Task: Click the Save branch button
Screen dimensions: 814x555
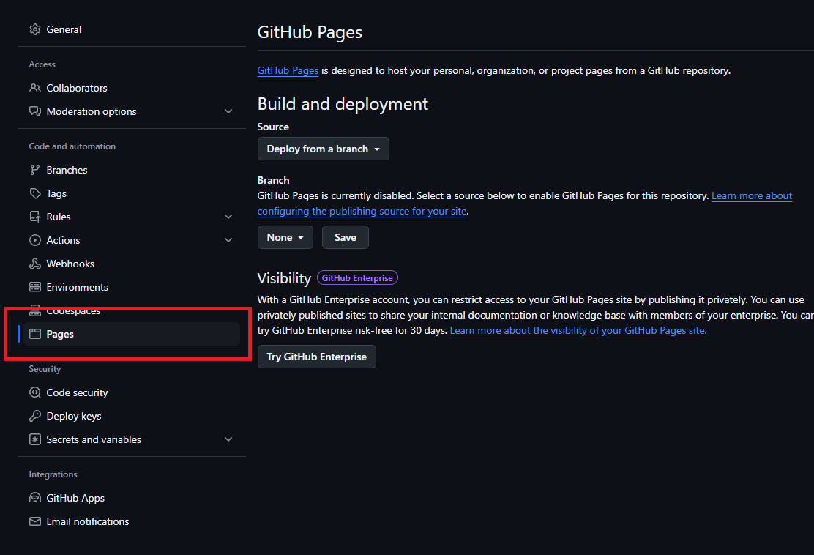Action: 346,237
